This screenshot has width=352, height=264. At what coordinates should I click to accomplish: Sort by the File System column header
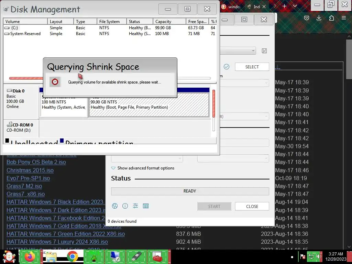(x=112, y=22)
